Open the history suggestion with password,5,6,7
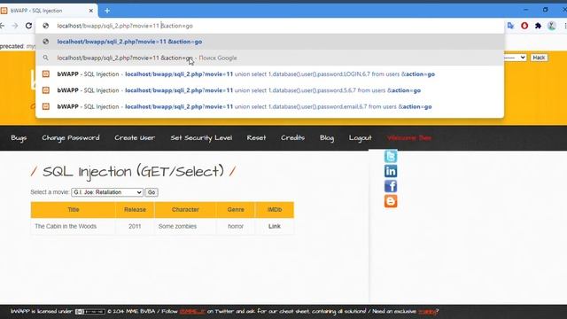This screenshot has height=319, width=567. pyautogui.click(x=269, y=90)
